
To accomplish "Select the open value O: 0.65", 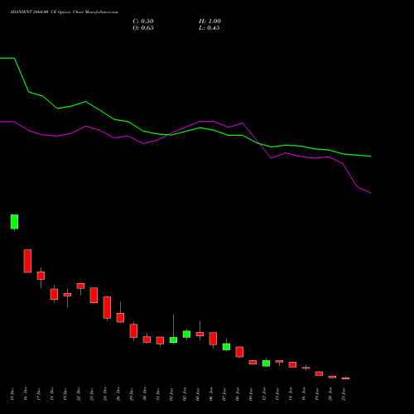I will [x=143, y=28].
